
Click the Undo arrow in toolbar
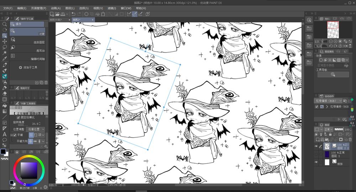click(x=73, y=14)
